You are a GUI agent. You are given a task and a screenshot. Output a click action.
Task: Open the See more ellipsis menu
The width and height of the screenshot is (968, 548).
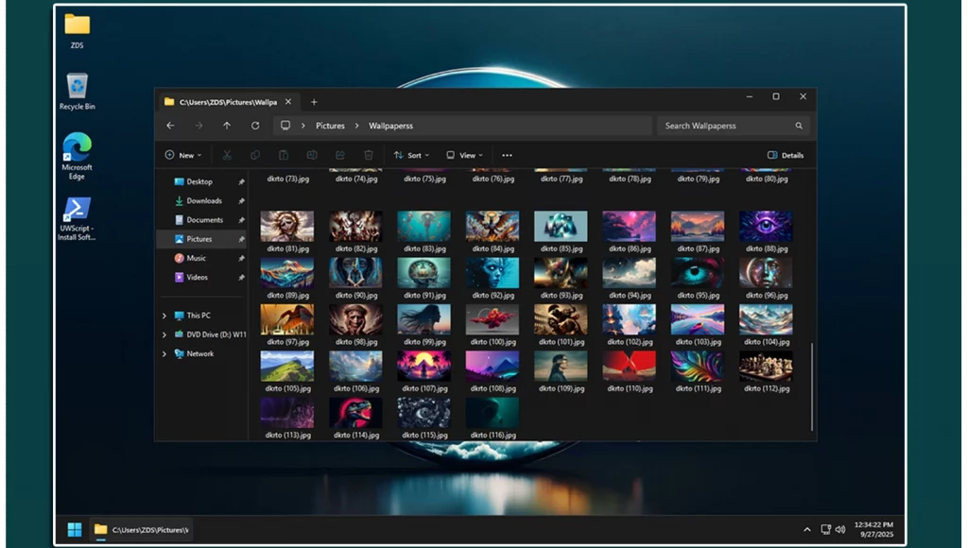coord(507,155)
